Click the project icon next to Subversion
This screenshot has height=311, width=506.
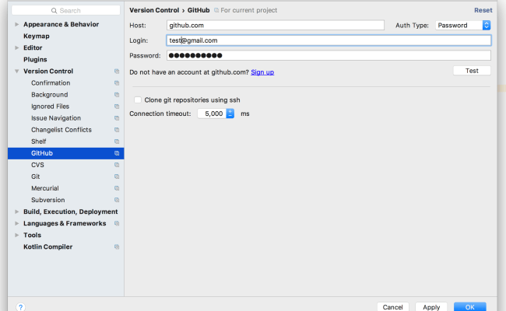pyautogui.click(x=117, y=200)
